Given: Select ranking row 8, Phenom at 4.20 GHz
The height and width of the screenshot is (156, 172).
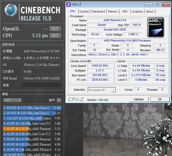Looking at the screenshot, I should (32, 144).
